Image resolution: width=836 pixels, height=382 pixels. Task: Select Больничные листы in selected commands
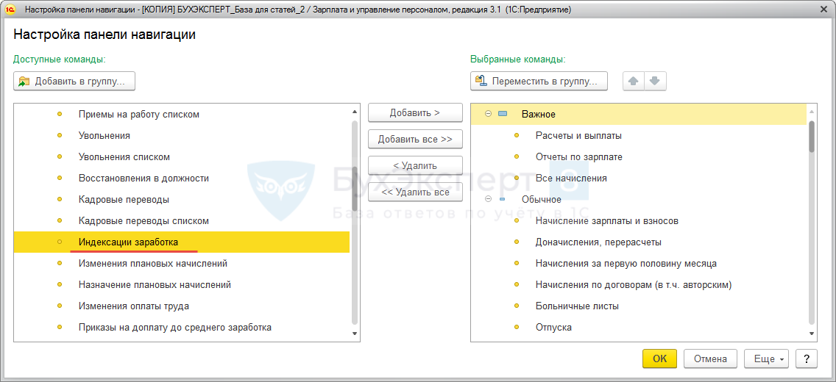[577, 306]
